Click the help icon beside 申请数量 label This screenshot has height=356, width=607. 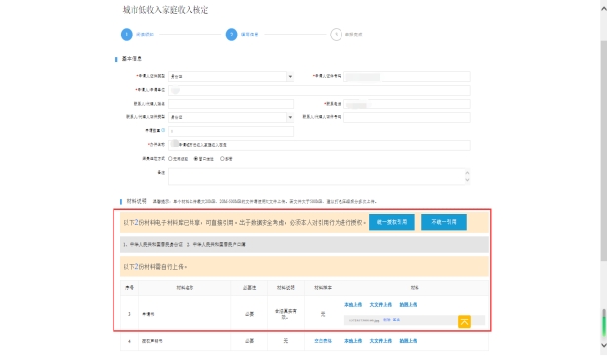pos(163,131)
